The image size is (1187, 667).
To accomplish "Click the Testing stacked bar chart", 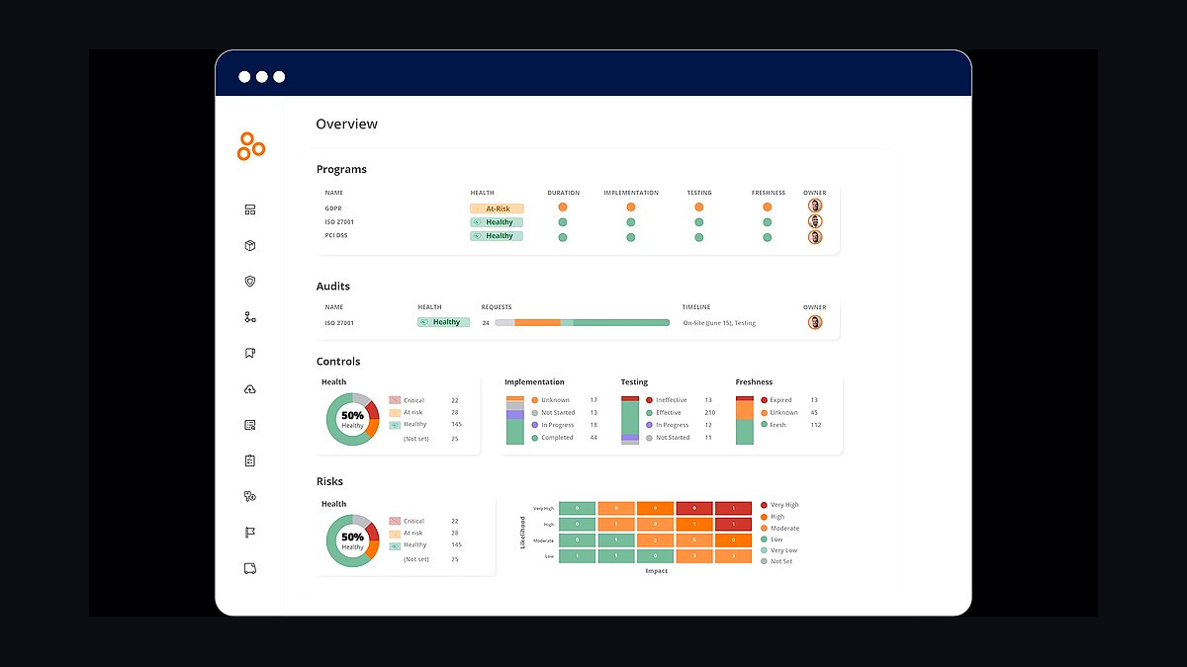I will tap(630, 420).
